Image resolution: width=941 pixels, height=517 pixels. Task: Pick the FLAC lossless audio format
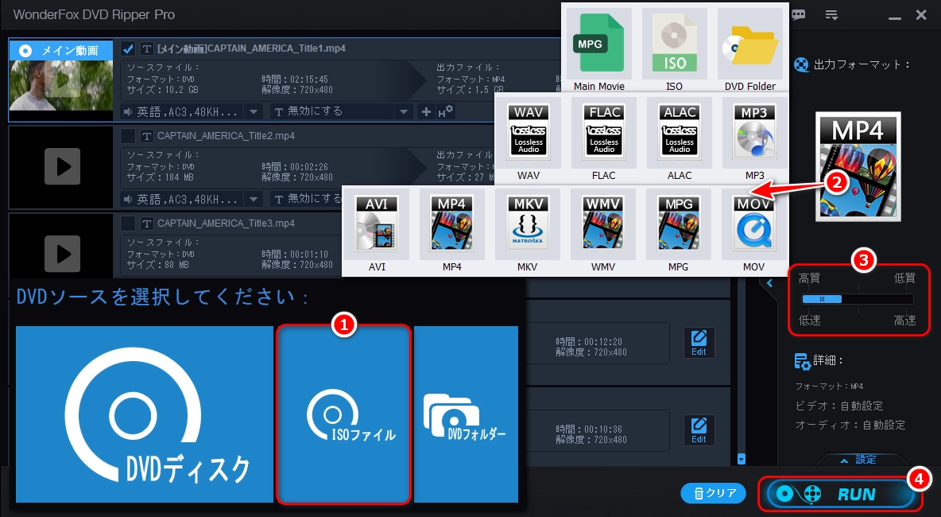pos(604,133)
